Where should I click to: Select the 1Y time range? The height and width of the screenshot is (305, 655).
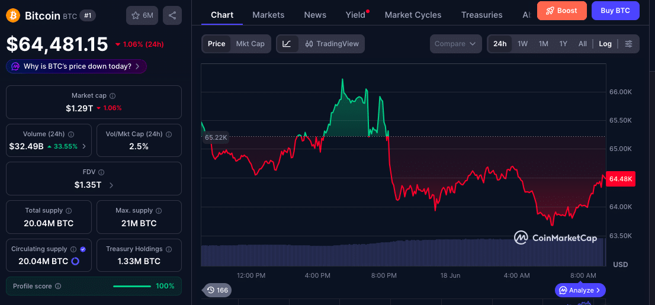[x=563, y=44]
